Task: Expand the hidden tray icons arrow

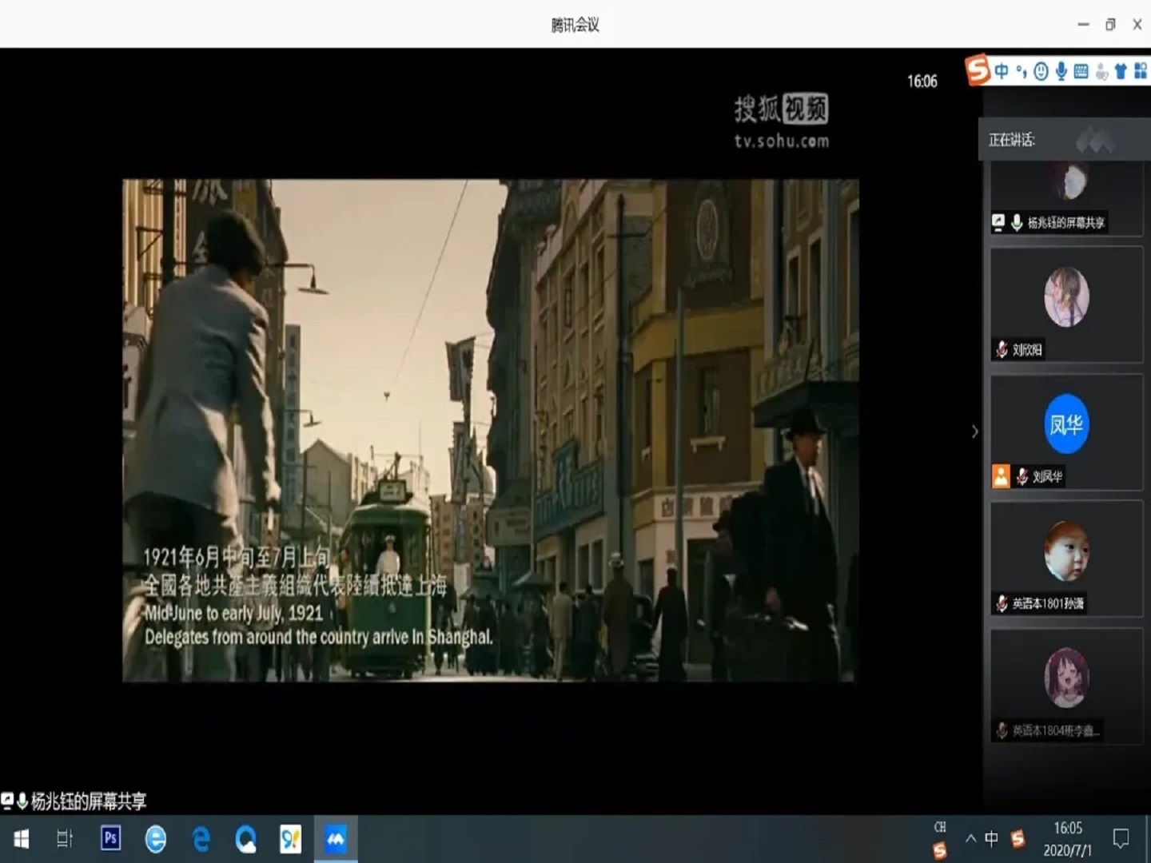Action: (x=970, y=839)
